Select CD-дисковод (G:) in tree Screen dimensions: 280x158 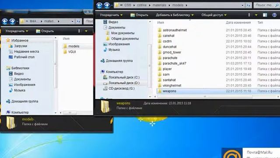119,89
